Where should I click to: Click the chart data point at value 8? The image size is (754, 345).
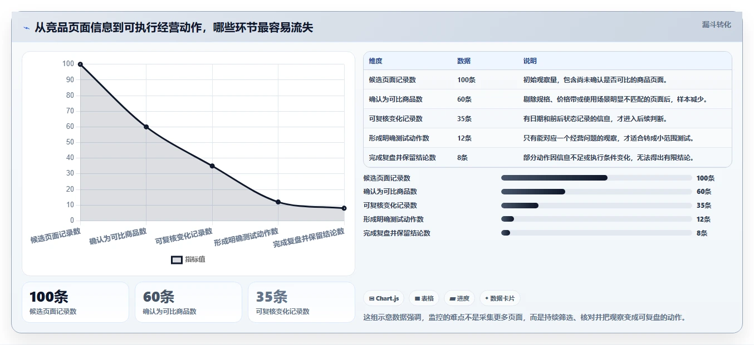coord(344,208)
